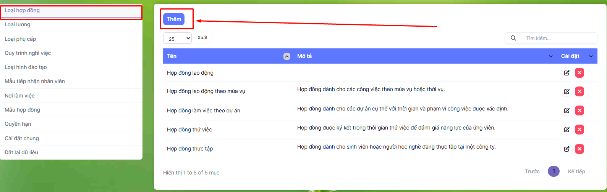The image size is (607, 192).
Task: Click the 'Thêm' button
Action: pos(174,19)
